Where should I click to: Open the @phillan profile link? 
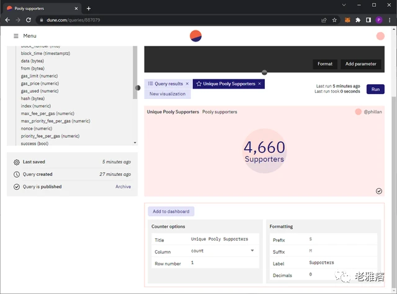point(372,111)
